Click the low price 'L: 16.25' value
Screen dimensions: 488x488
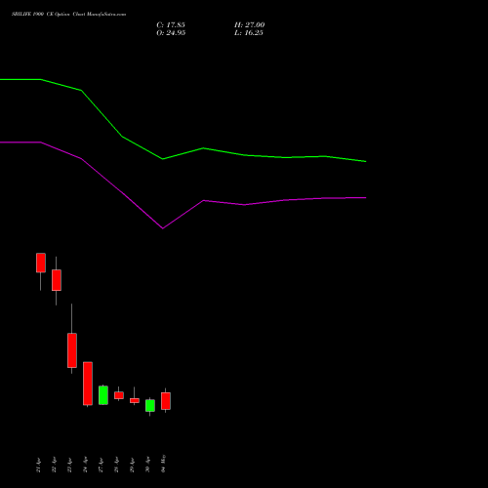(249, 32)
